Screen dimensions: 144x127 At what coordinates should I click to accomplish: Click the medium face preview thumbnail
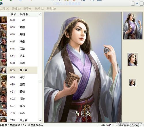coord(133,59)
